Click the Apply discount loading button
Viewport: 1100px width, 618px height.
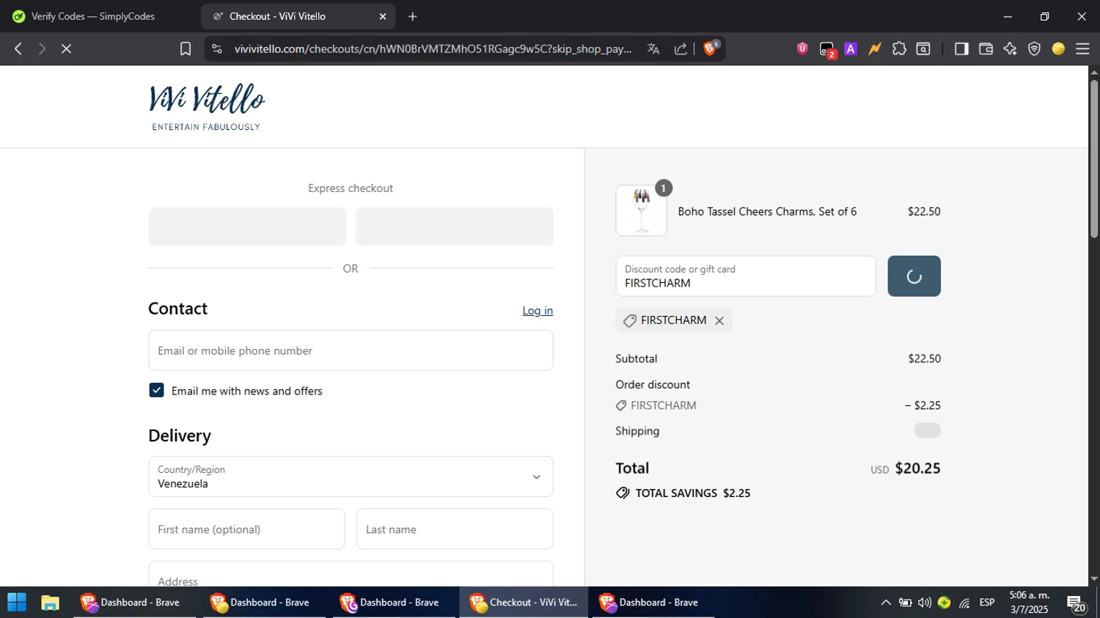coord(914,276)
